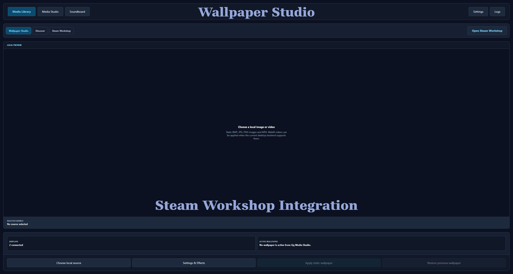Switch to the Steam Workshop sub-tab
This screenshot has width=513, height=274.
[x=61, y=31]
